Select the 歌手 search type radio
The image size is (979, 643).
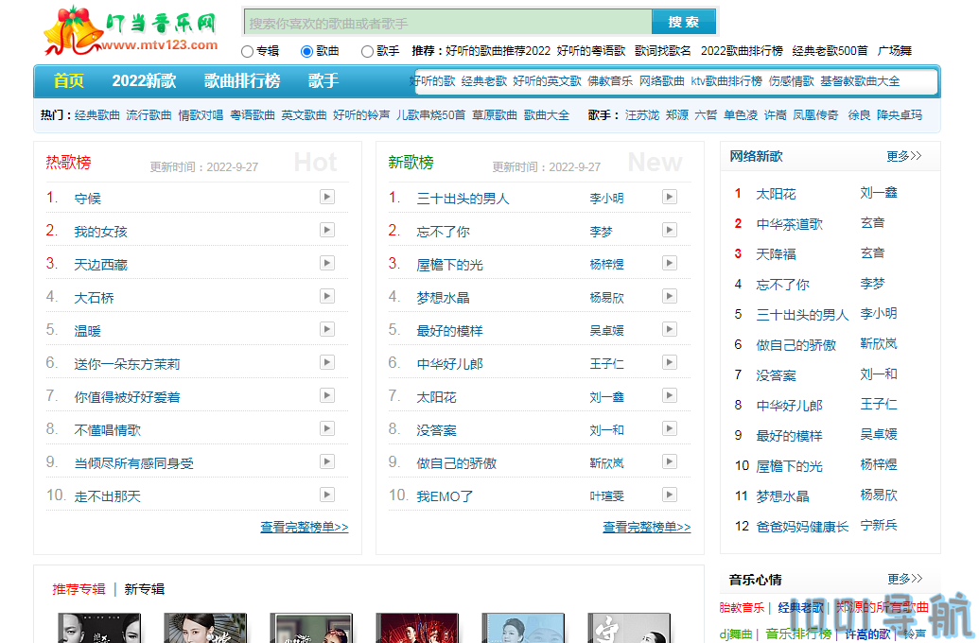coord(367,51)
